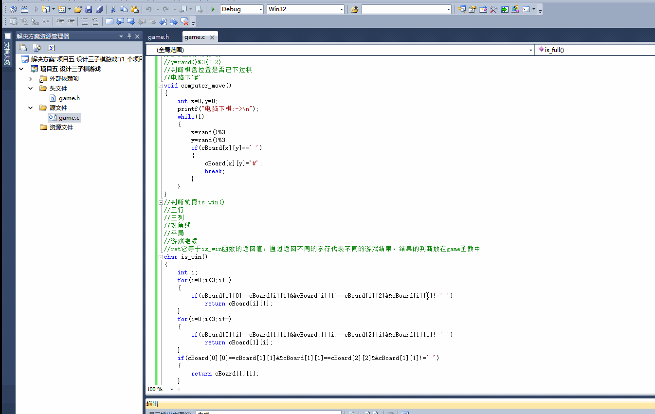The width and height of the screenshot is (655, 414).
Task: Open the is_full() member dropdown
Action: (x=595, y=50)
